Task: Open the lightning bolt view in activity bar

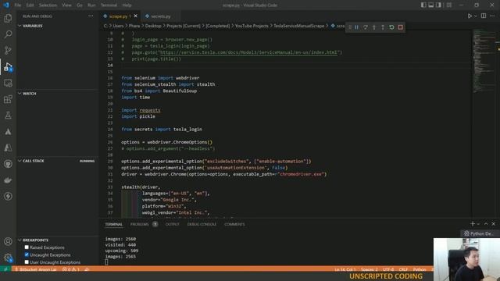Action: [x=8, y=196]
